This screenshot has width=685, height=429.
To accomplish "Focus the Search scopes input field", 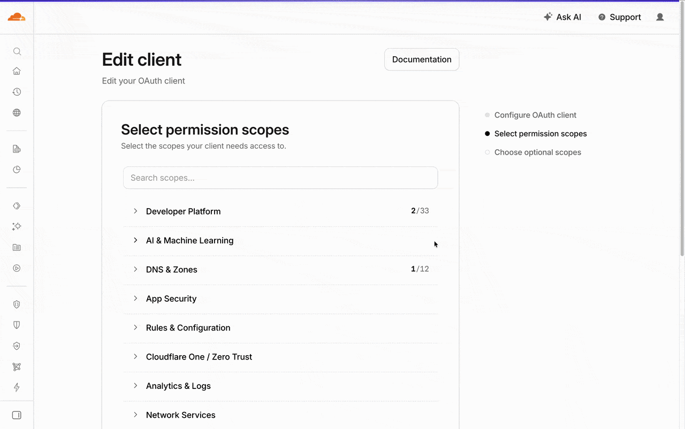I will pos(280,178).
